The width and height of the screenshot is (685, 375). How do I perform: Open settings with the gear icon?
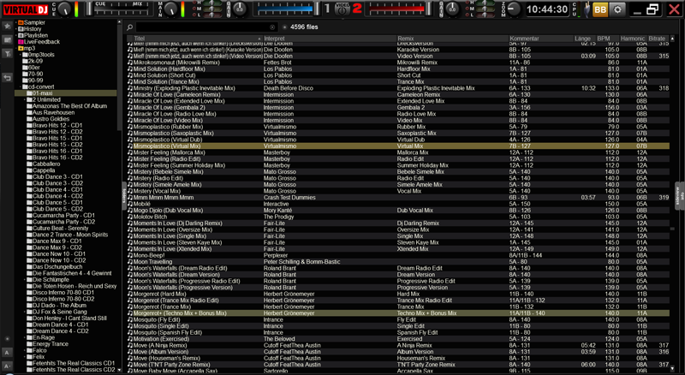click(617, 9)
